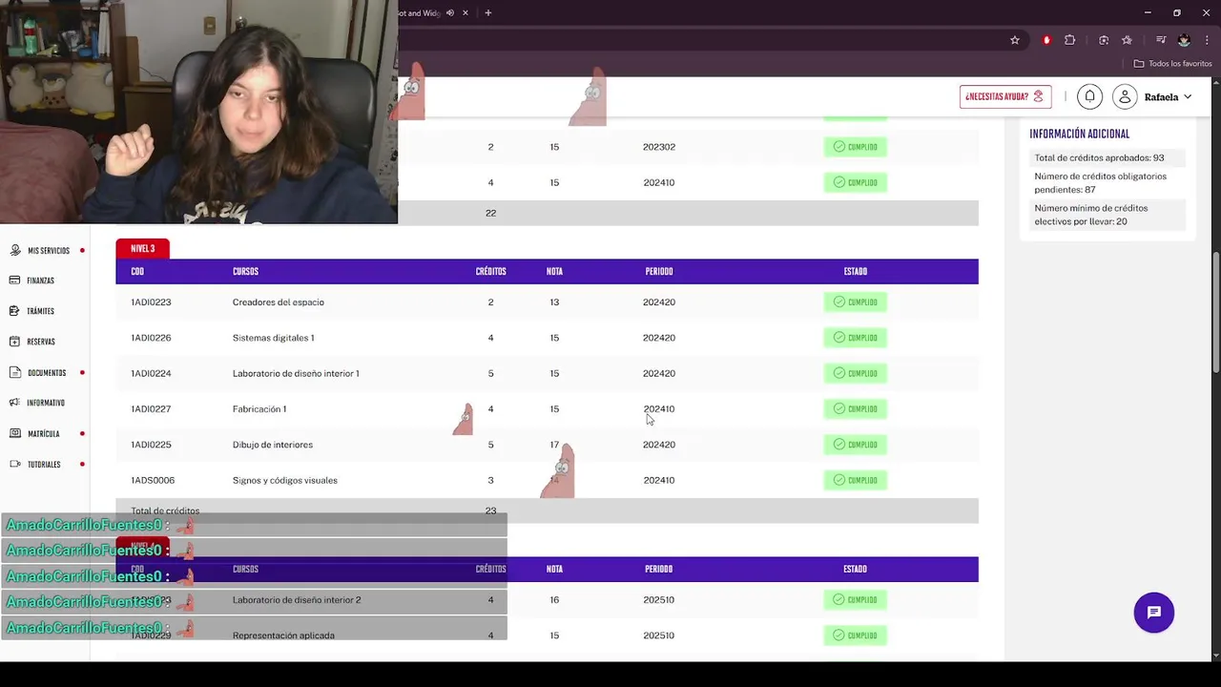Select the Tutoriales menu label
This screenshot has width=1221, height=687.
click(x=44, y=465)
